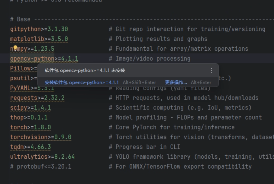Click the tqdm>=4.66.3 line
274x184 pixels.
click(31, 147)
